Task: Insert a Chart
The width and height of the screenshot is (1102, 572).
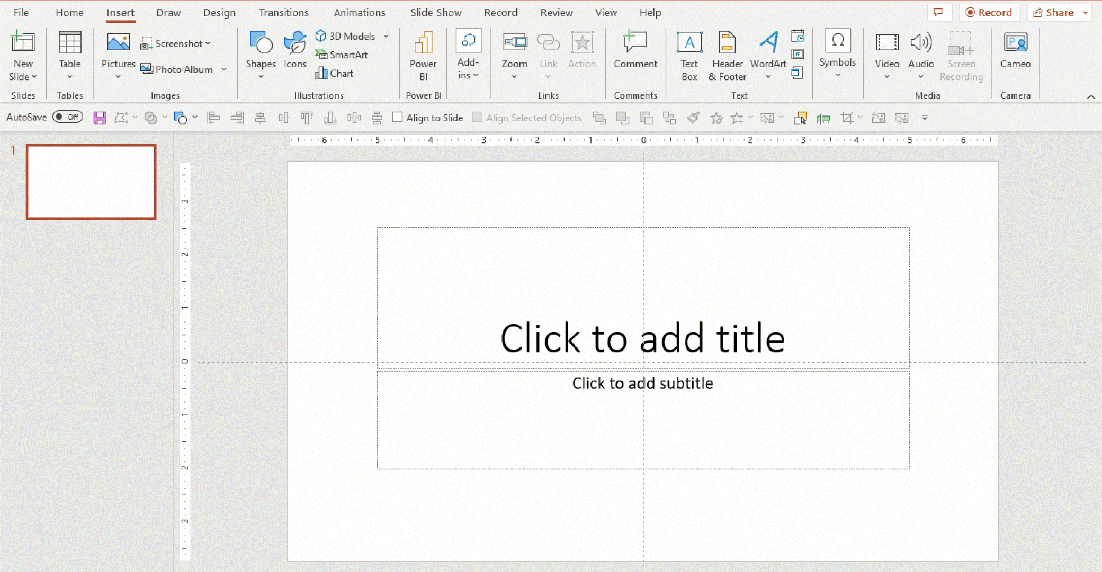Action: (x=335, y=74)
